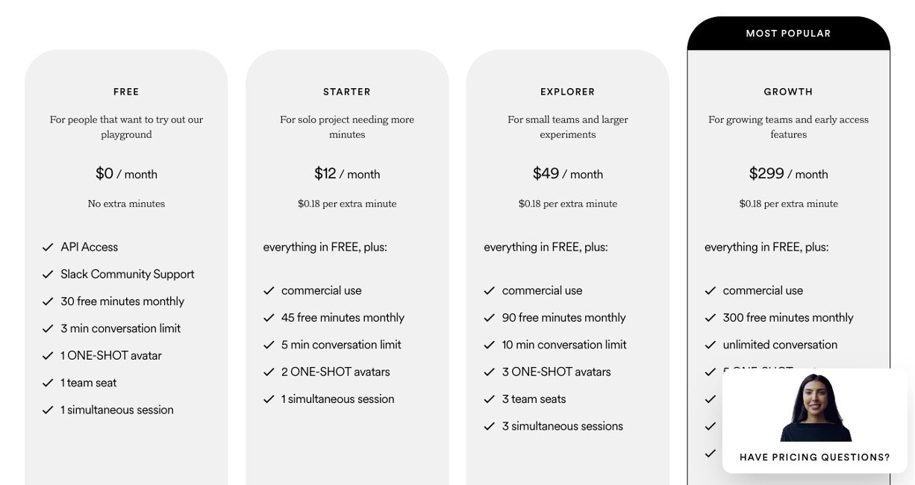Click the checkmark beside 2 ONE-SHOT avatars
Screen dimensions: 915x485
pos(269,372)
